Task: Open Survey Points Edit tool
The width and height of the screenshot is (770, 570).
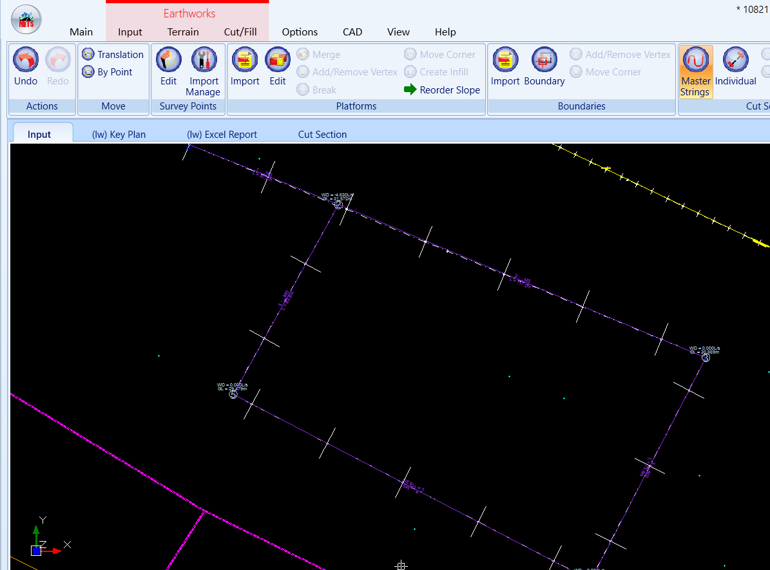Action: pyautogui.click(x=168, y=67)
